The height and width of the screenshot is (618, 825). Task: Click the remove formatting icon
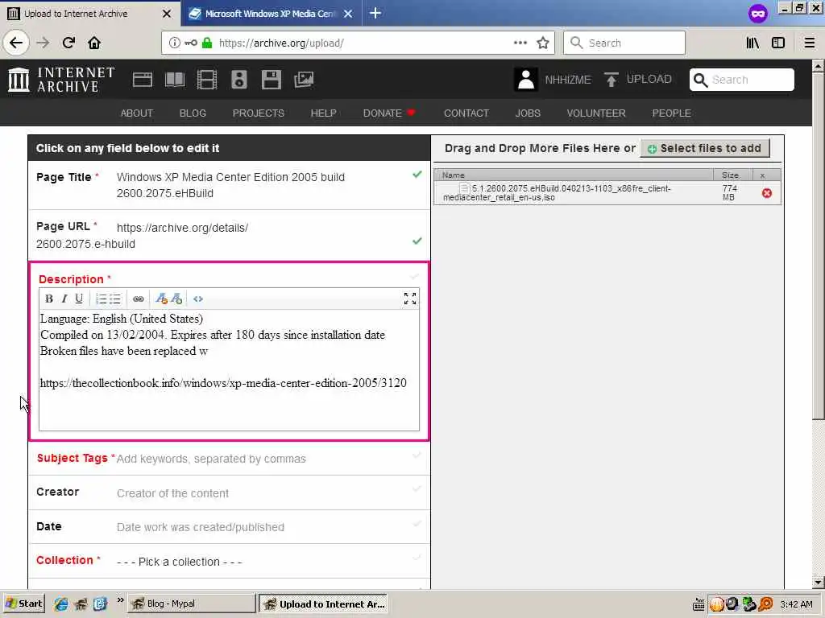[176, 299]
